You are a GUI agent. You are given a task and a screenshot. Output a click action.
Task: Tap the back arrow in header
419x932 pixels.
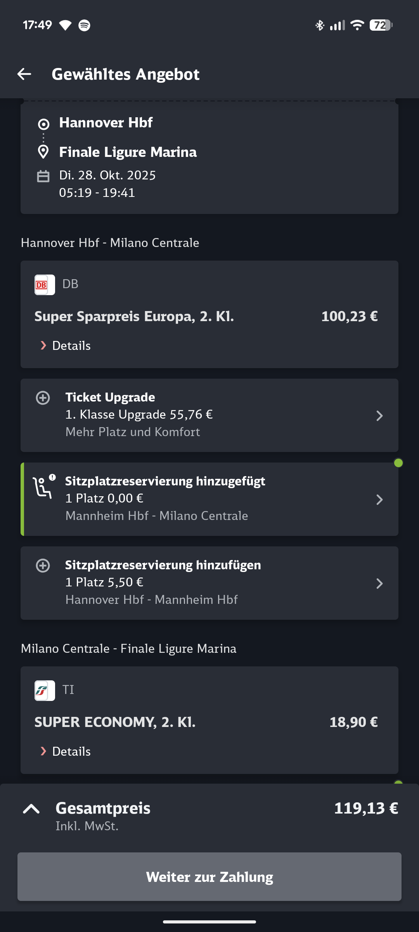tap(24, 74)
